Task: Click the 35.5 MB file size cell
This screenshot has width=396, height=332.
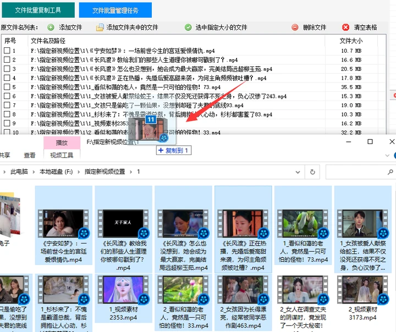Action: 351,87
